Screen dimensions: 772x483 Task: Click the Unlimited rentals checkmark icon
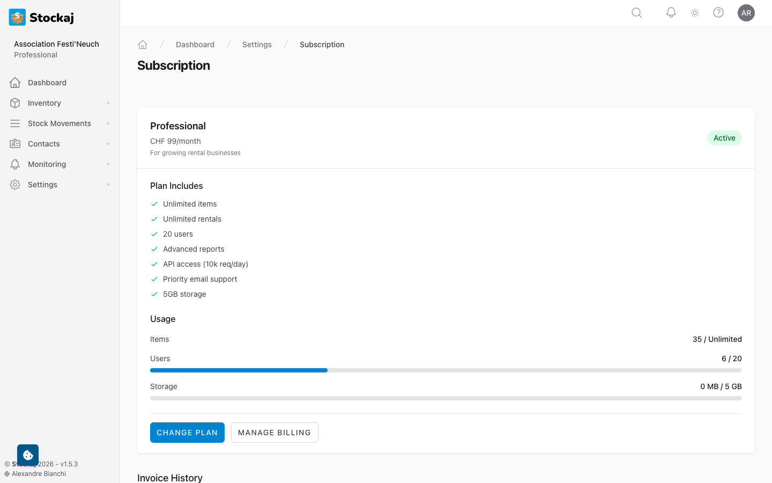154,219
